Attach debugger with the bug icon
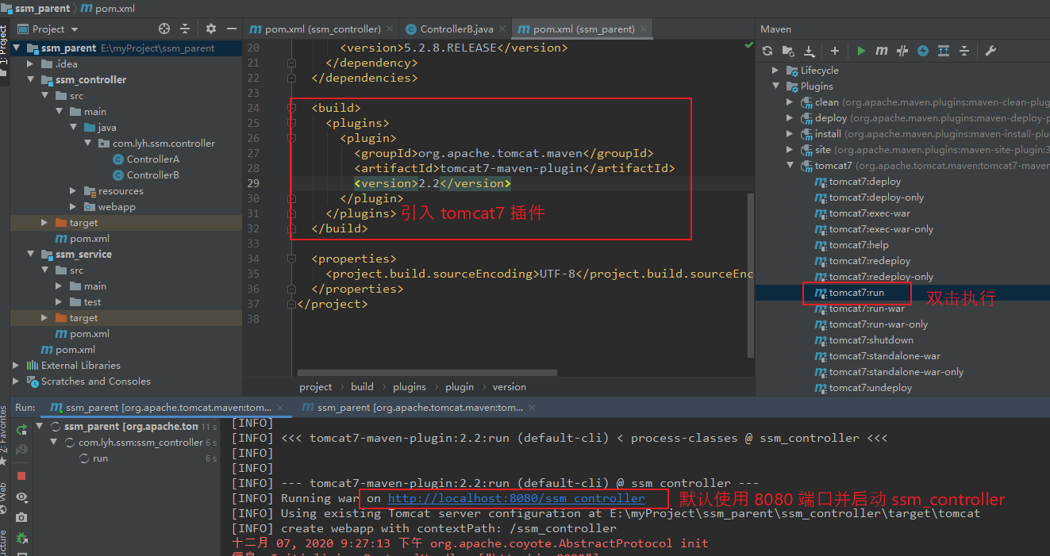1050x556 pixels. point(21,538)
